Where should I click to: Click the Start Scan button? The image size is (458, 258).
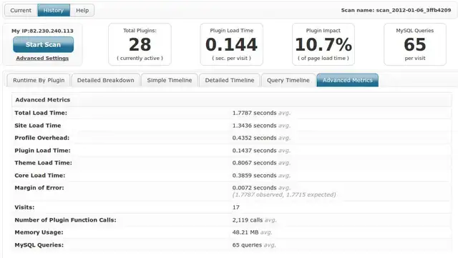pos(43,44)
